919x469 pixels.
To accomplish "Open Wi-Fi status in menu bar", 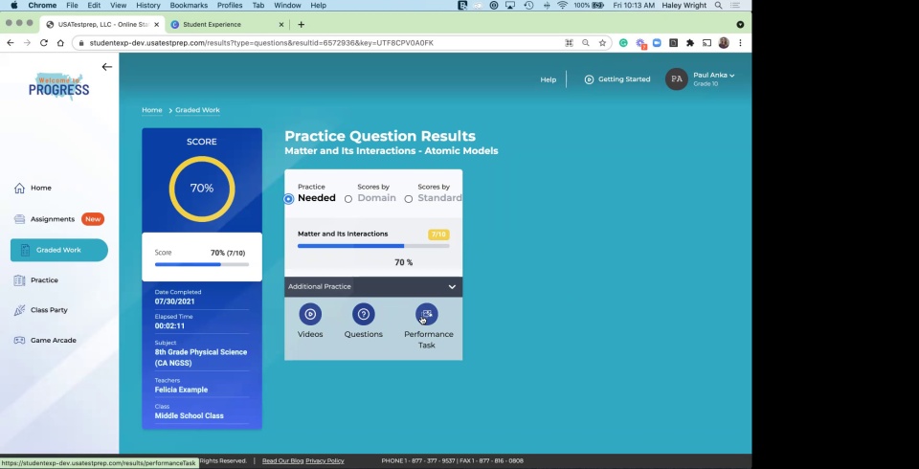I will coord(563,6).
